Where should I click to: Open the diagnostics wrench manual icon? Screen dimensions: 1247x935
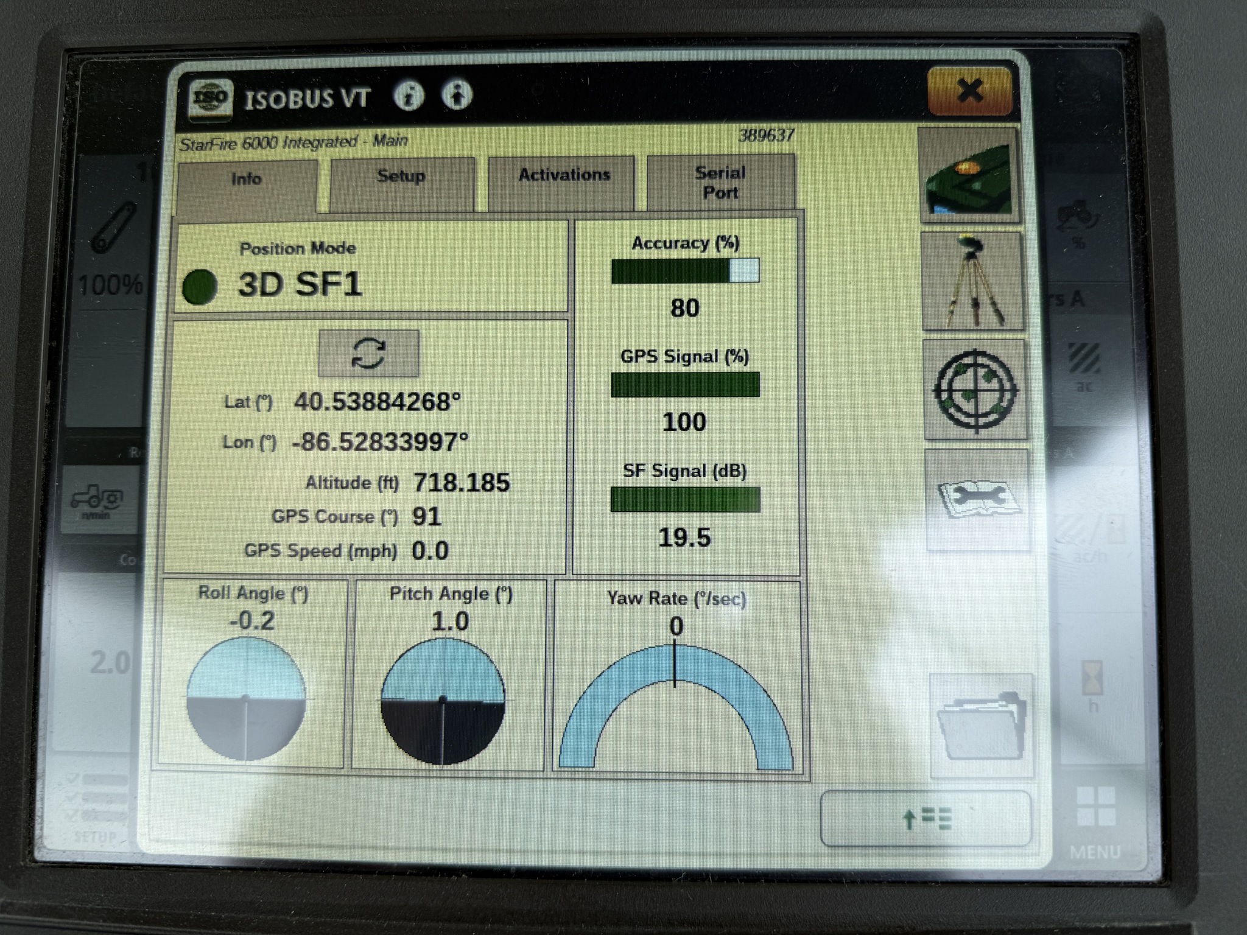coord(978,500)
